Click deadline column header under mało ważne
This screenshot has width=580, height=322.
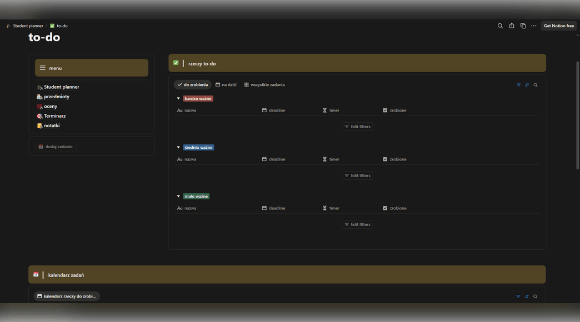pos(273,208)
